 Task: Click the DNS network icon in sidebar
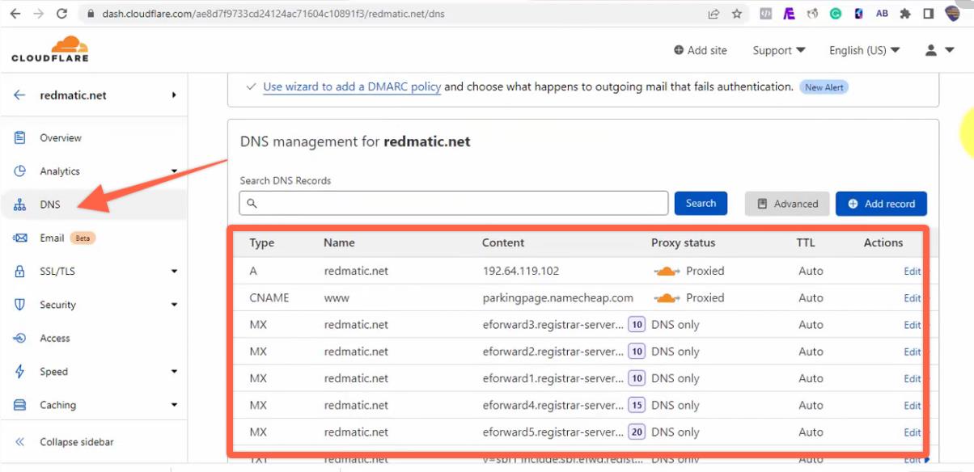click(x=20, y=204)
